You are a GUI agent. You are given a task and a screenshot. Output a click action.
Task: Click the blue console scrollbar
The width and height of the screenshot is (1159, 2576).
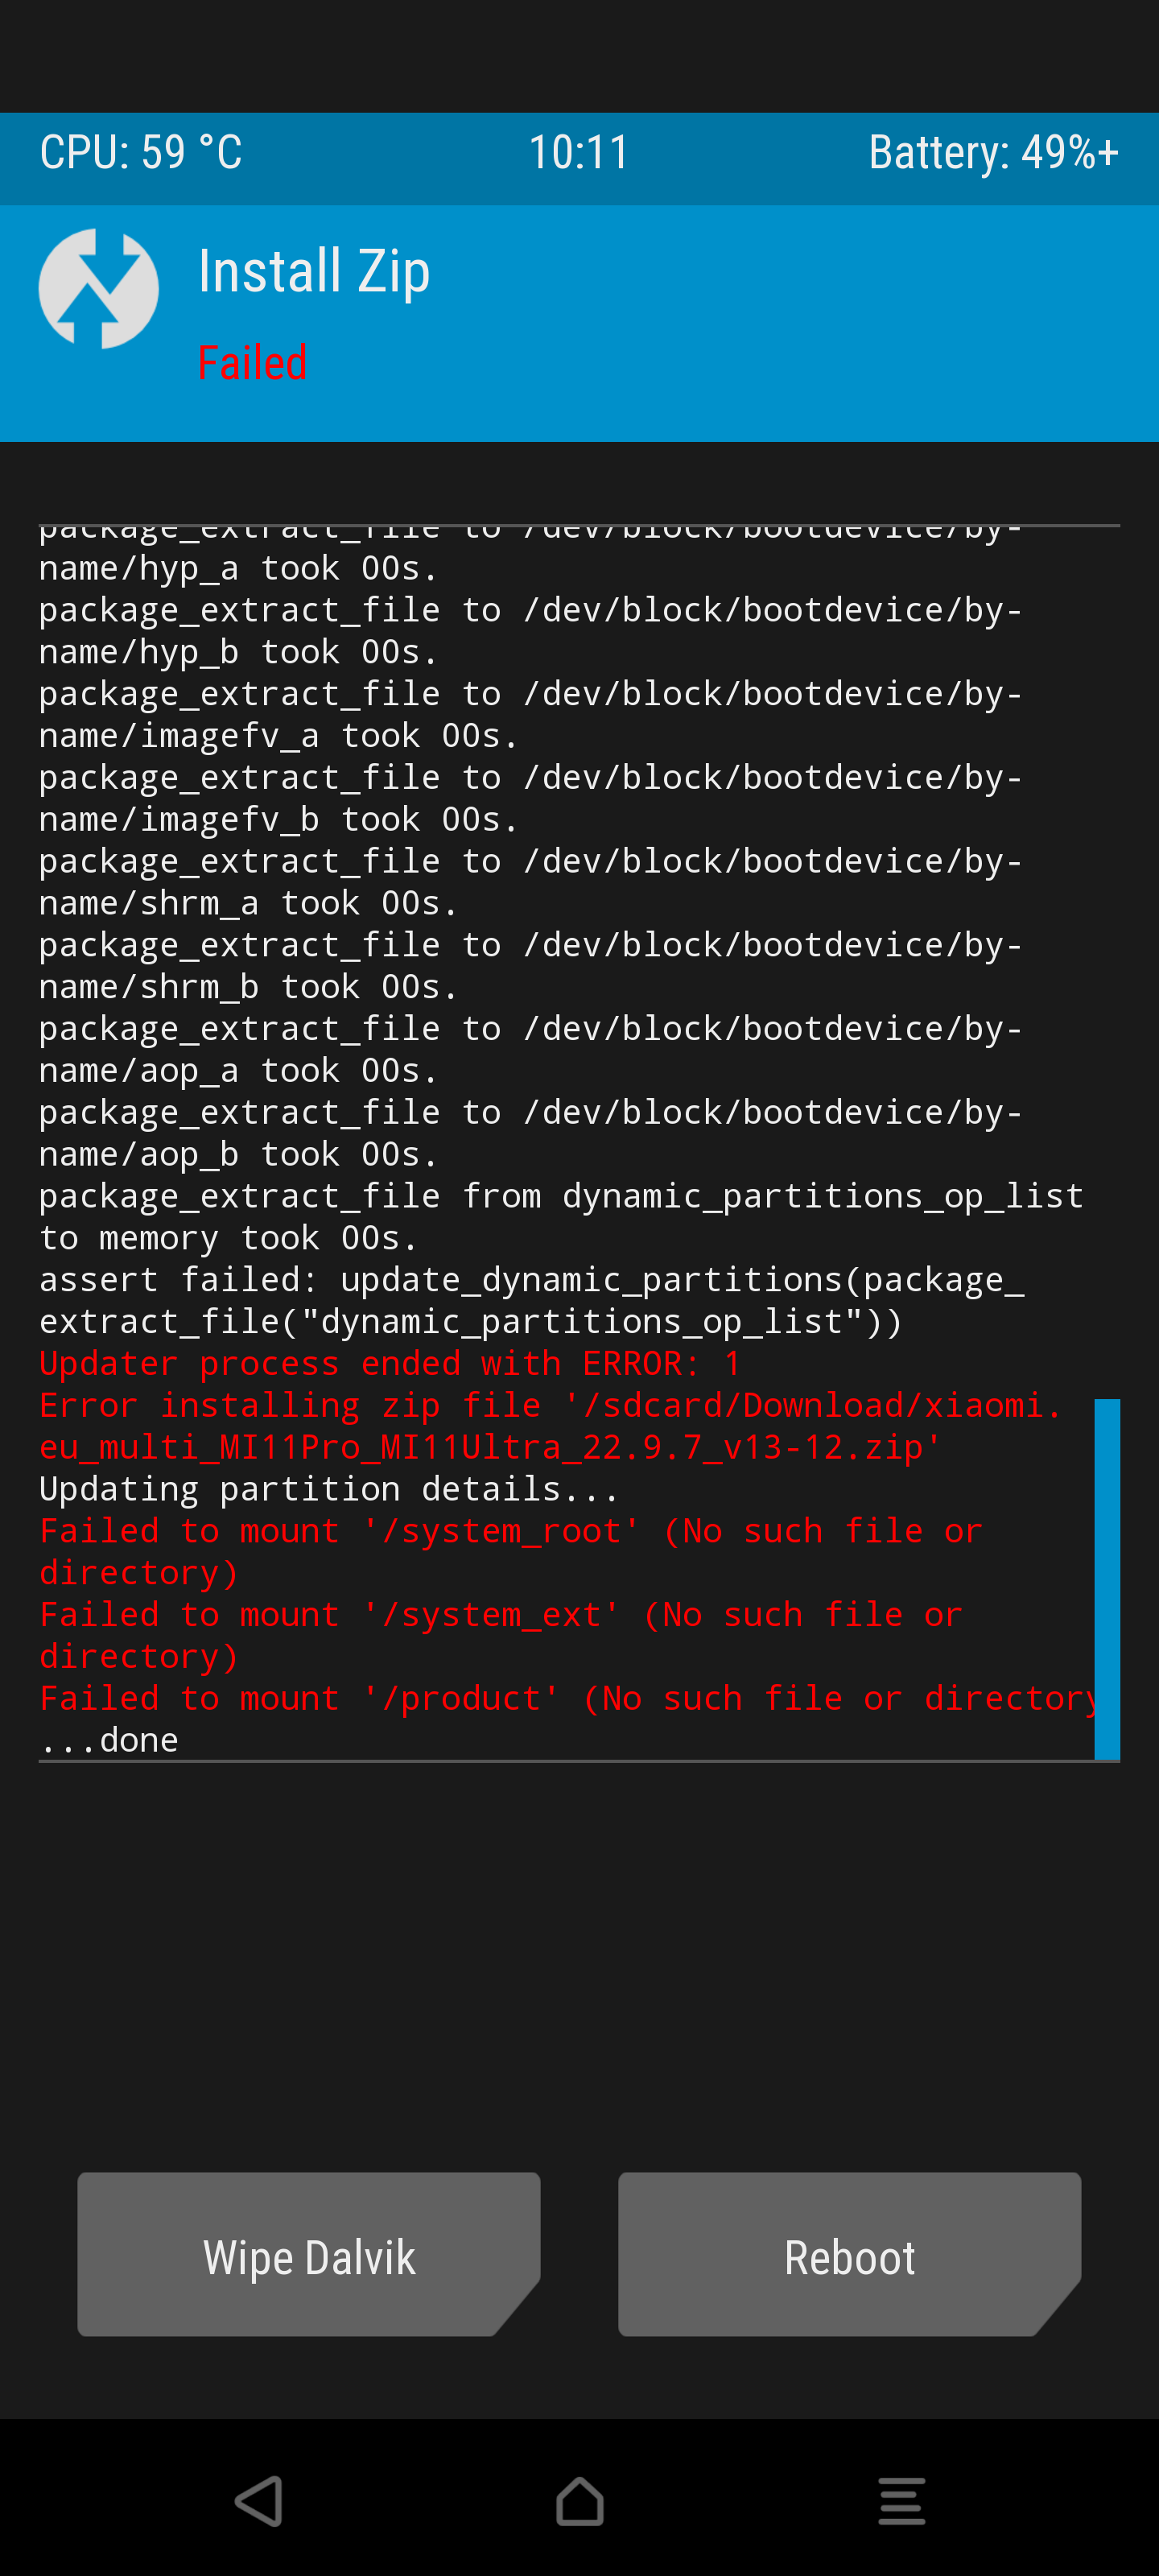(1107, 1579)
